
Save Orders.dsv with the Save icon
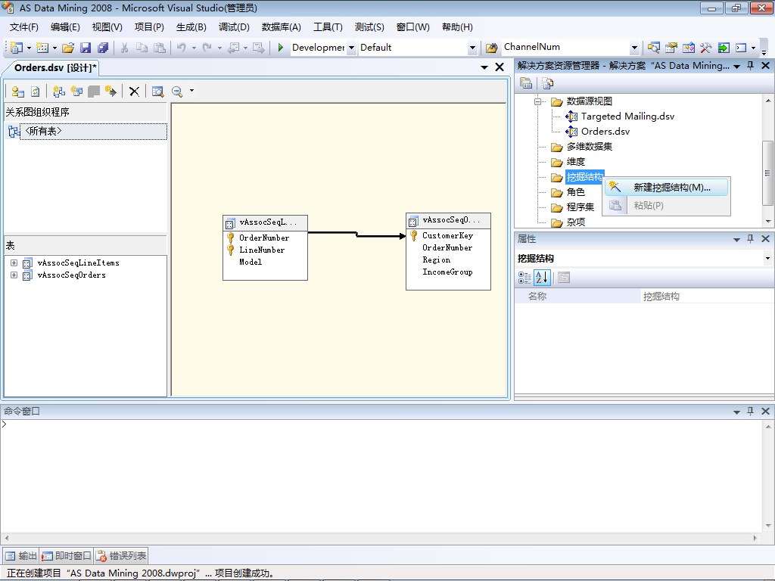click(86, 48)
